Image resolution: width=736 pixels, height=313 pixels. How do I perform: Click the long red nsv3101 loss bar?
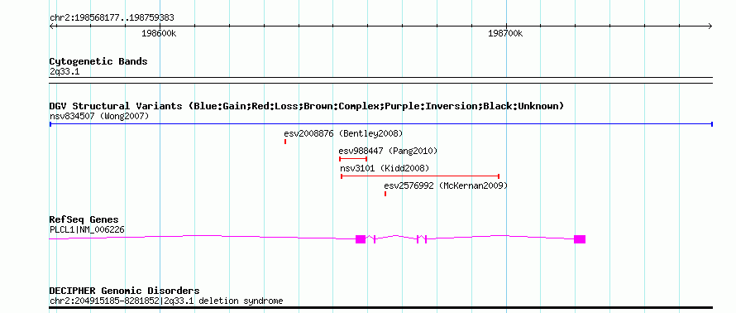(x=419, y=176)
